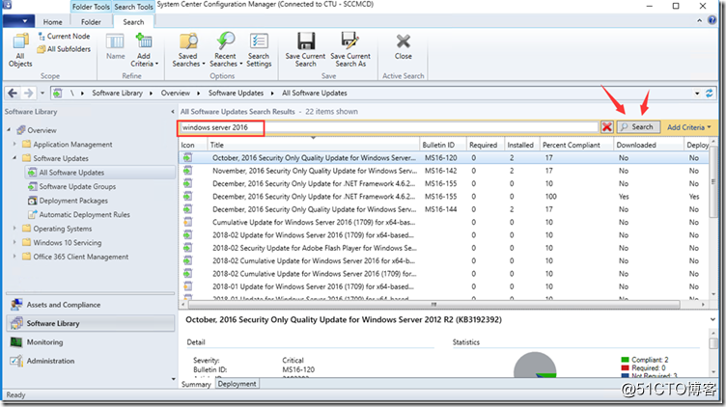This screenshot has height=407, width=726.
Task: Expand Operating Systems node
Action: coord(14,229)
